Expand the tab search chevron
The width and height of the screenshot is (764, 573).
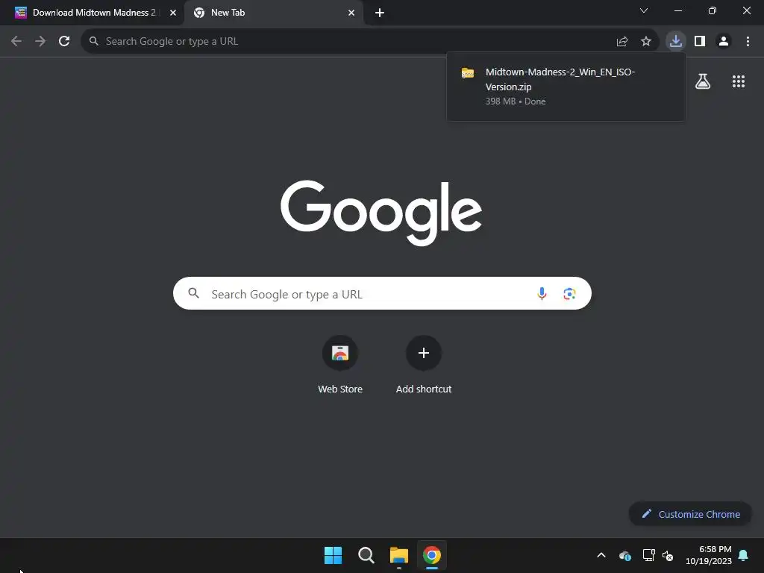pyautogui.click(x=644, y=10)
